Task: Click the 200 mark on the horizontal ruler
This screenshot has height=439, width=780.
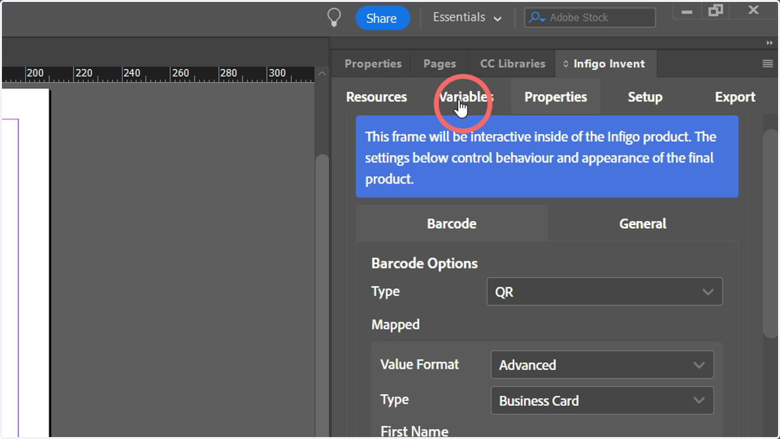Action: click(35, 73)
